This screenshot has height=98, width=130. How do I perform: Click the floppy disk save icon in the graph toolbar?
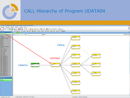(14, 35)
